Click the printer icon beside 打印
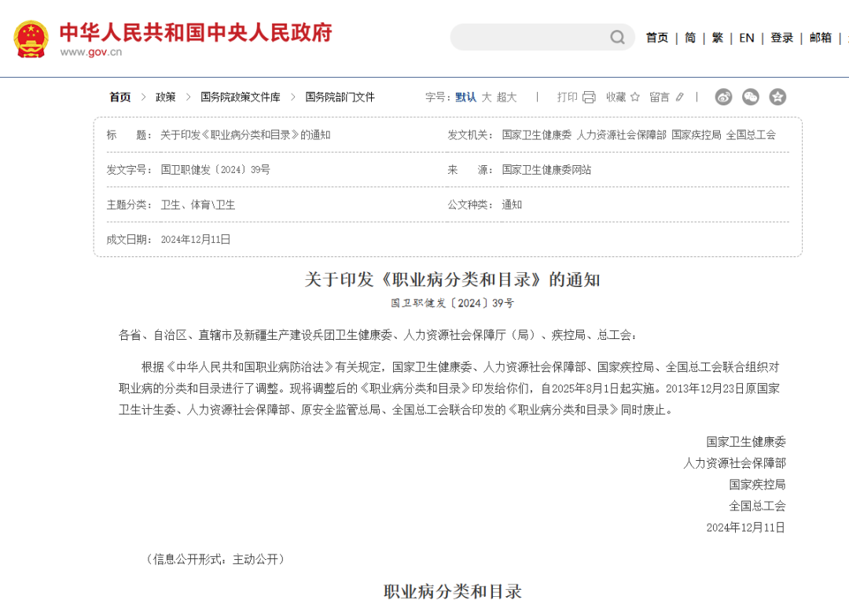The height and width of the screenshot is (604, 849). (x=589, y=97)
